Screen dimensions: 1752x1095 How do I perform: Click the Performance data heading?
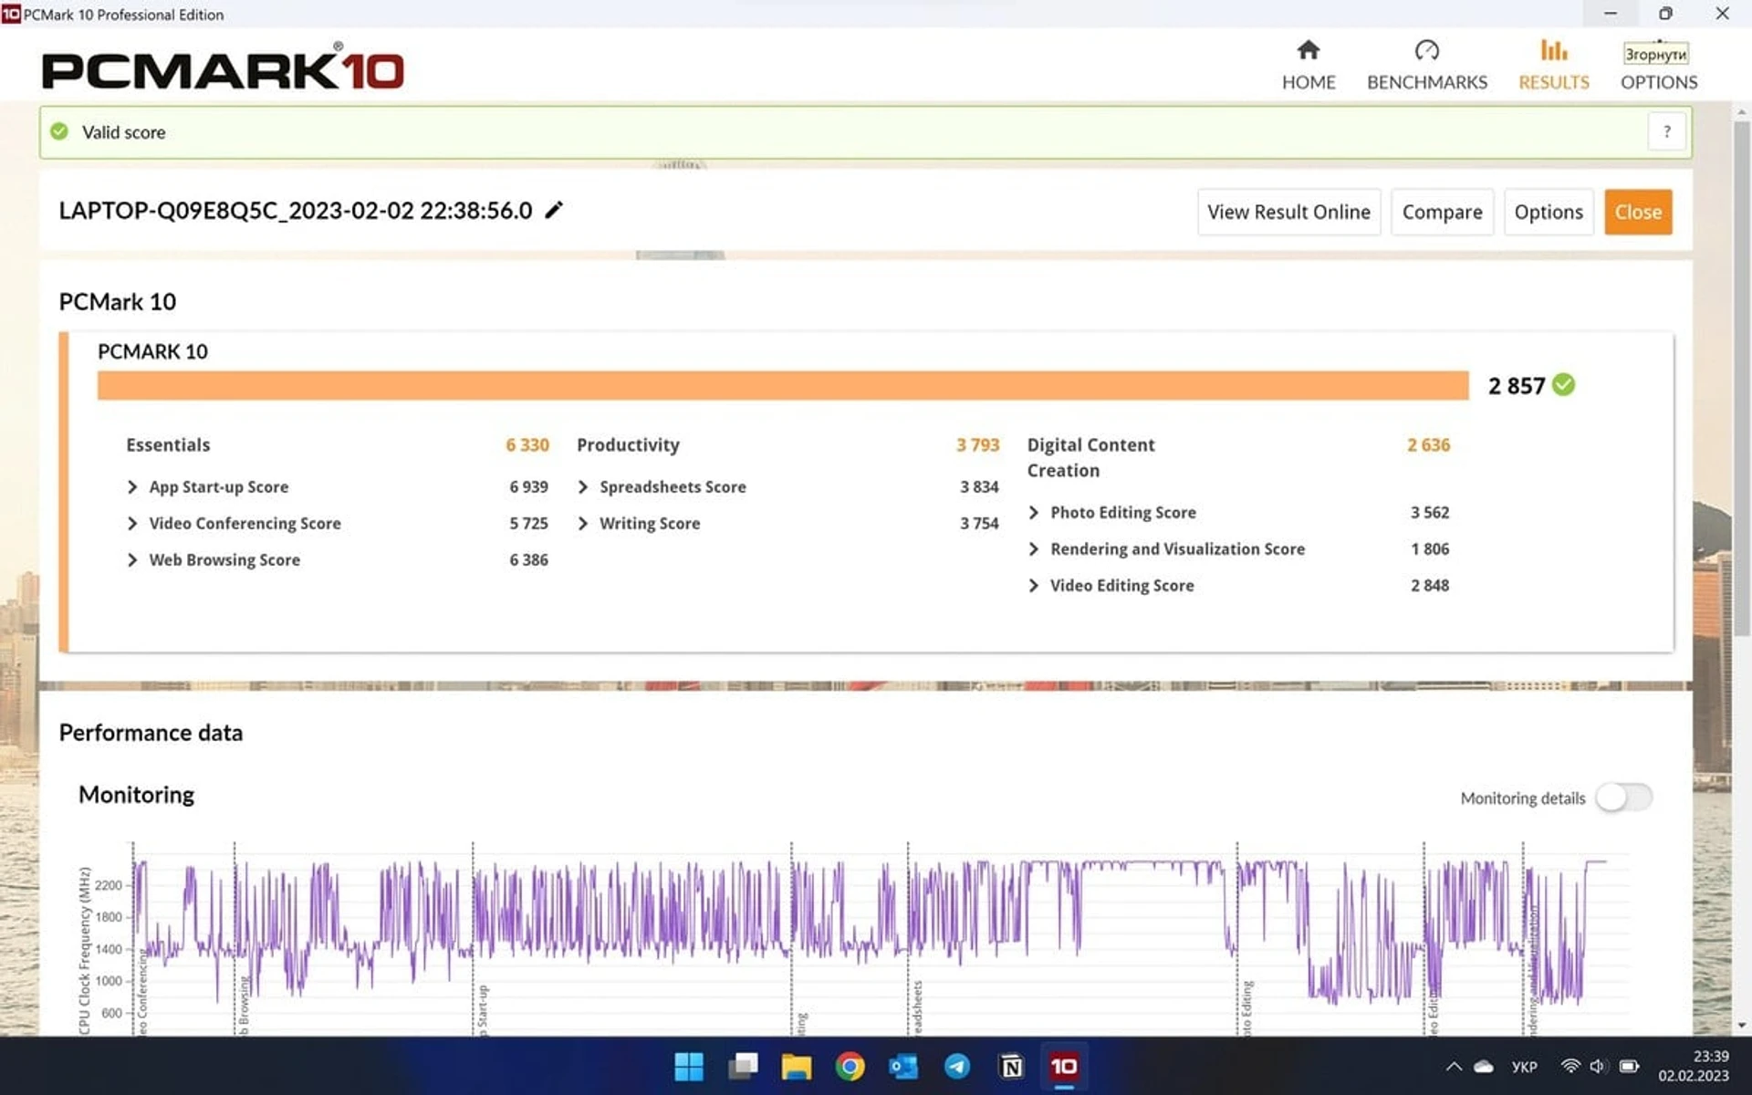point(151,733)
